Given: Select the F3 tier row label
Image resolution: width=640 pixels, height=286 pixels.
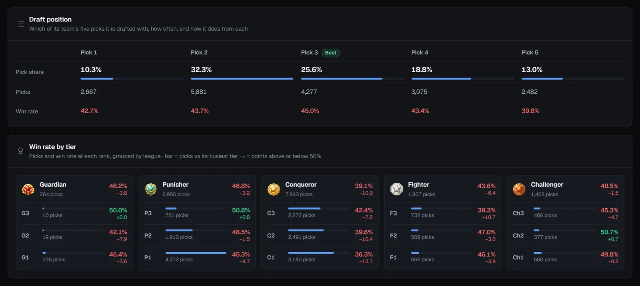Looking at the screenshot, I should (394, 213).
